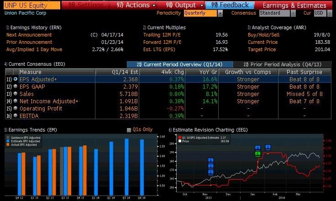This screenshot has height=201, width=336.
Task: Click the Operating Profit -0.27% change cell
Action: [x=175, y=109]
